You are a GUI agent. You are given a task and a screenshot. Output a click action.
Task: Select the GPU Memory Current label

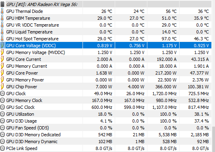pyautogui.click(x=27, y=66)
